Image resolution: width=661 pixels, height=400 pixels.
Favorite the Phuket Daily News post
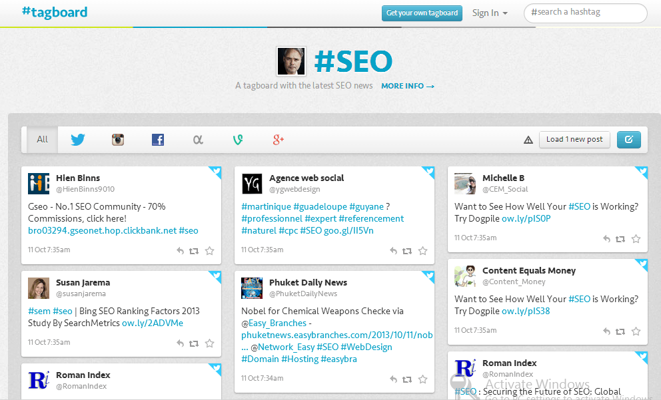click(x=423, y=379)
